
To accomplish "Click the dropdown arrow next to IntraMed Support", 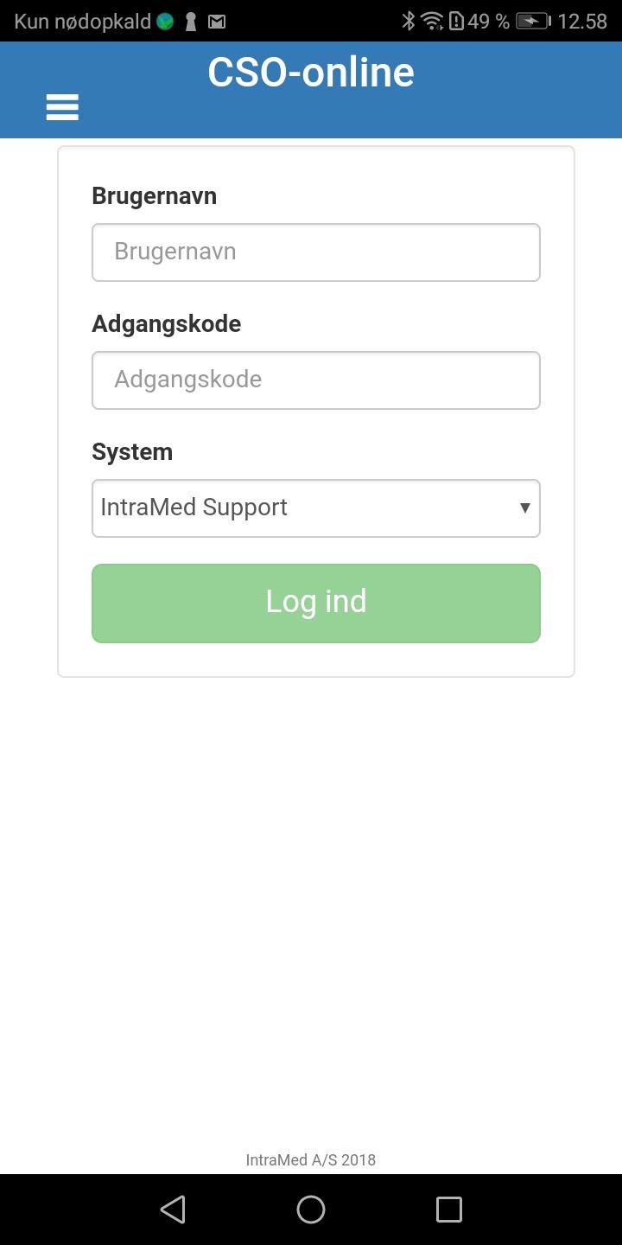I will click(x=524, y=508).
